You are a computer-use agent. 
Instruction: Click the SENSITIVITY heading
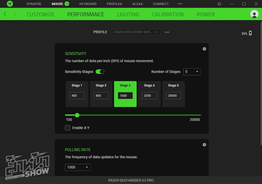point(75,53)
